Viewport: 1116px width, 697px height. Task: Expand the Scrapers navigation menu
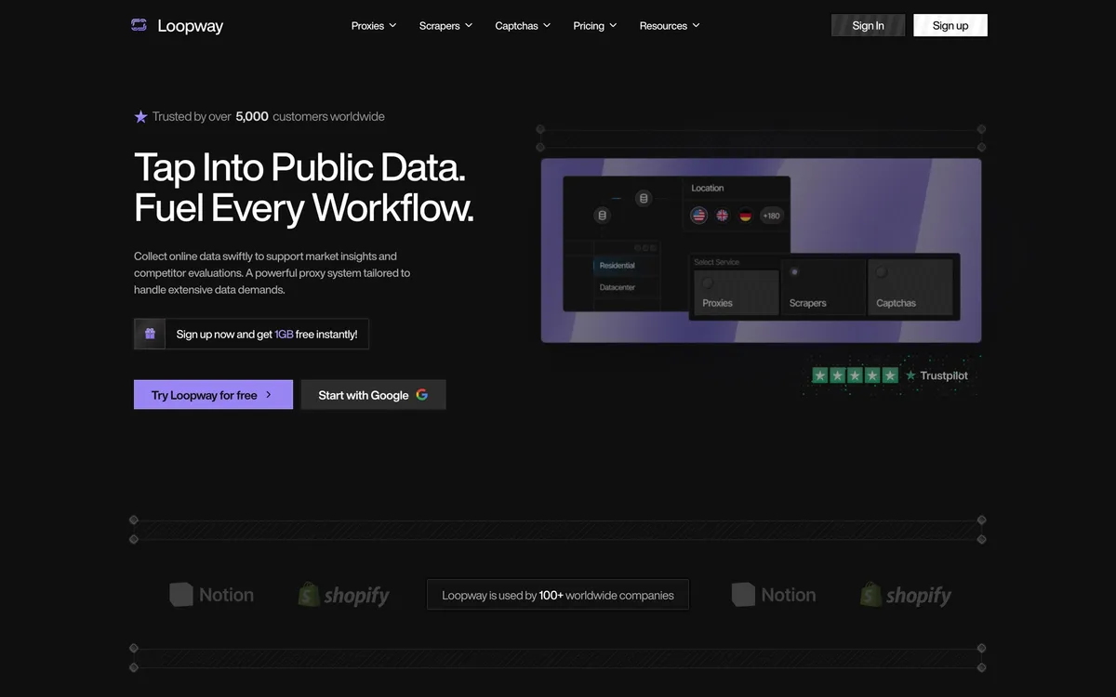[x=445, y=26]
